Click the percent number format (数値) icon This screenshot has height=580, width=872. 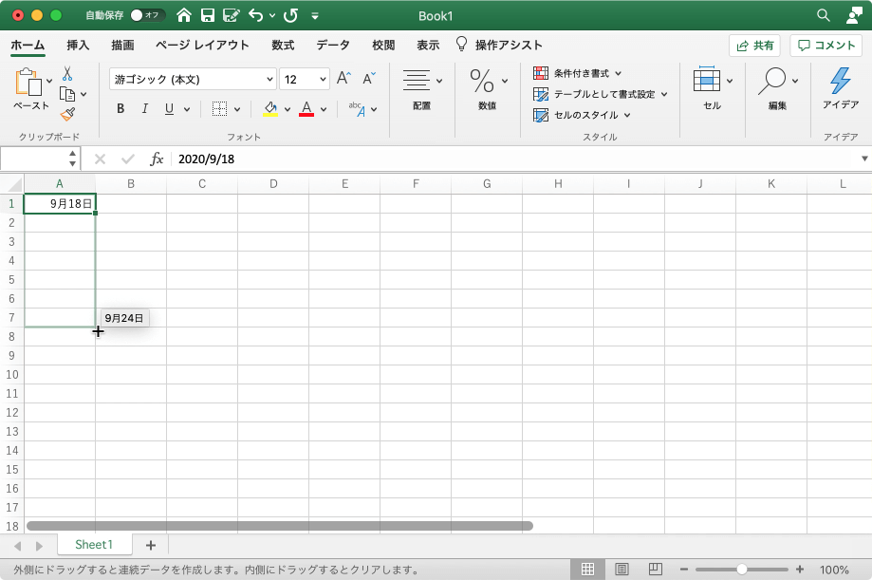coord(482,81)
